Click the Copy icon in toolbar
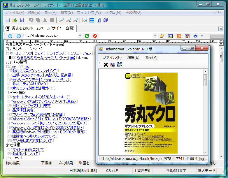 click(38, 20)
